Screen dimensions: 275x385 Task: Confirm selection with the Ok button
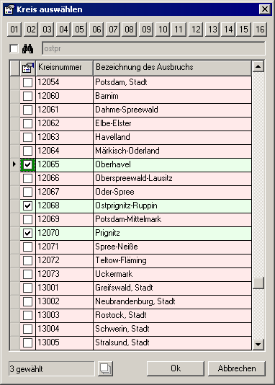point(176,368)
